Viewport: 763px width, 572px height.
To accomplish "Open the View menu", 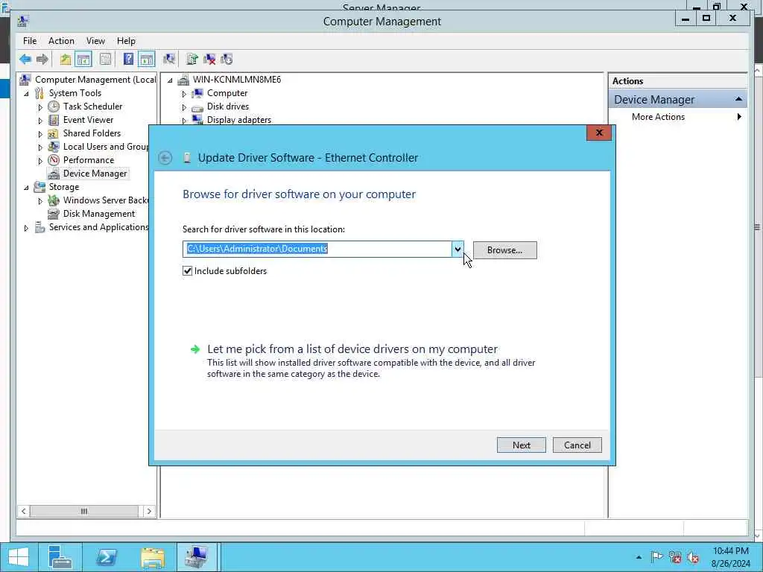I will click(95, 41).
